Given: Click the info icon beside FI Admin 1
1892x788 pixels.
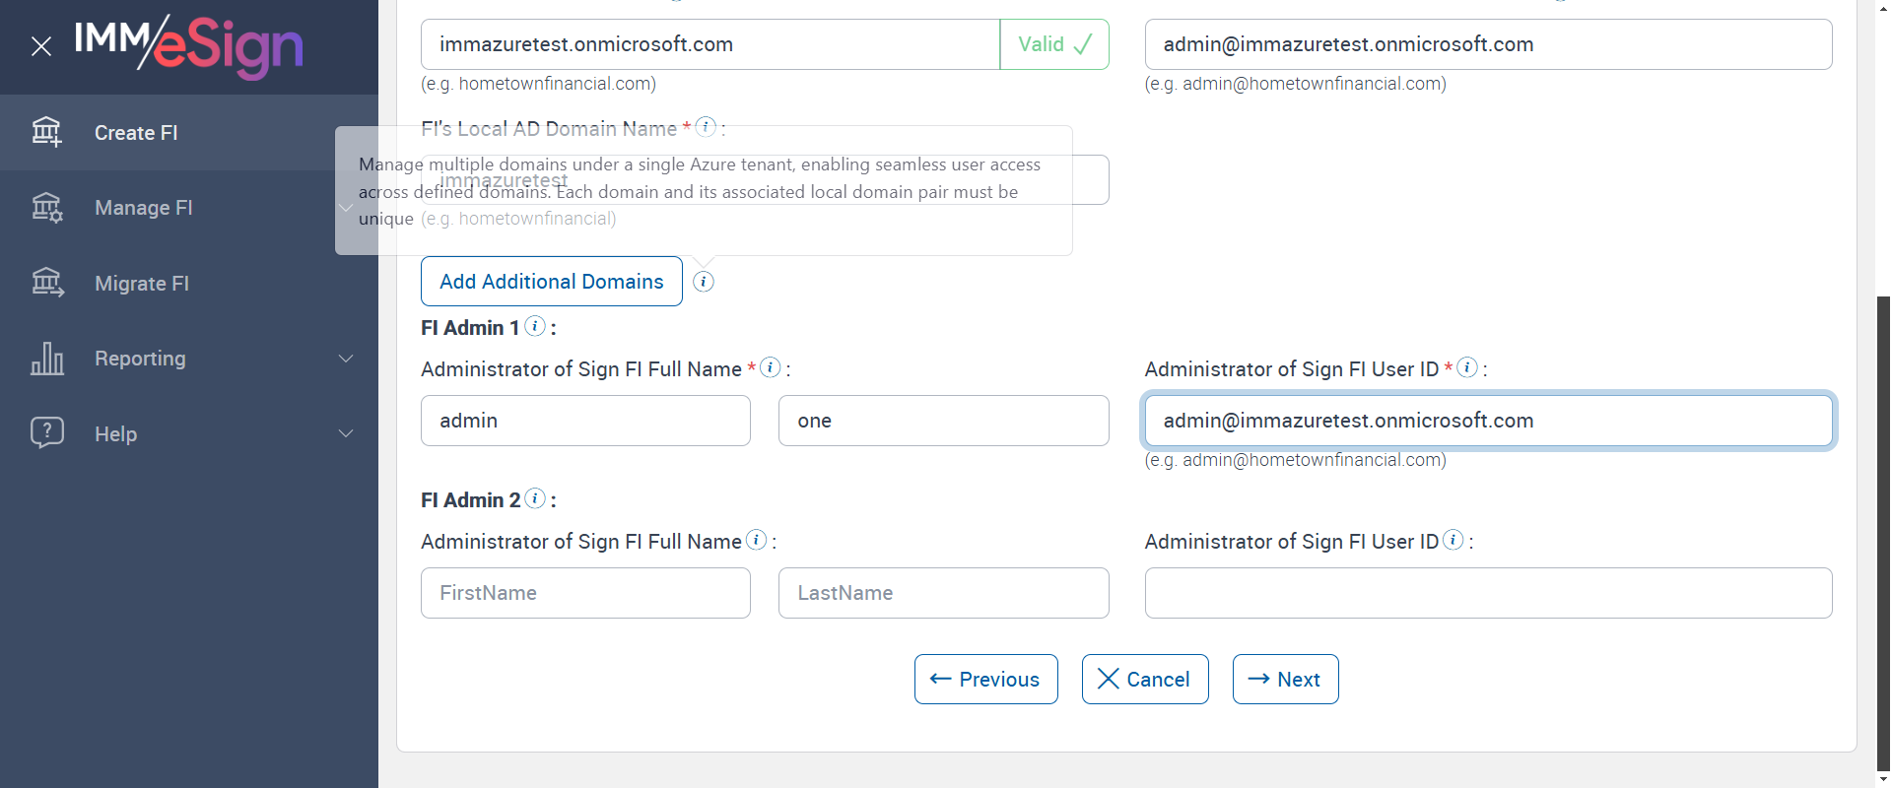Looking at the screenshot, I should [535, 326].
